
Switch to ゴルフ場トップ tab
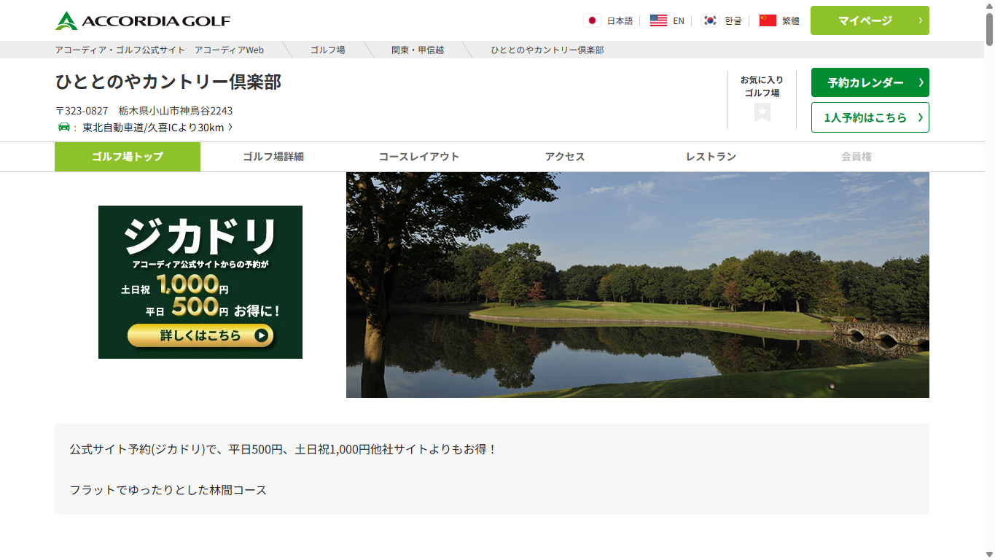pyautogui.click(x=128, y=157)
